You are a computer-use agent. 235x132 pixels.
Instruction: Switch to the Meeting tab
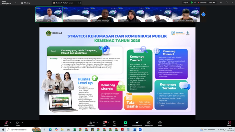[x=25, y=3]
